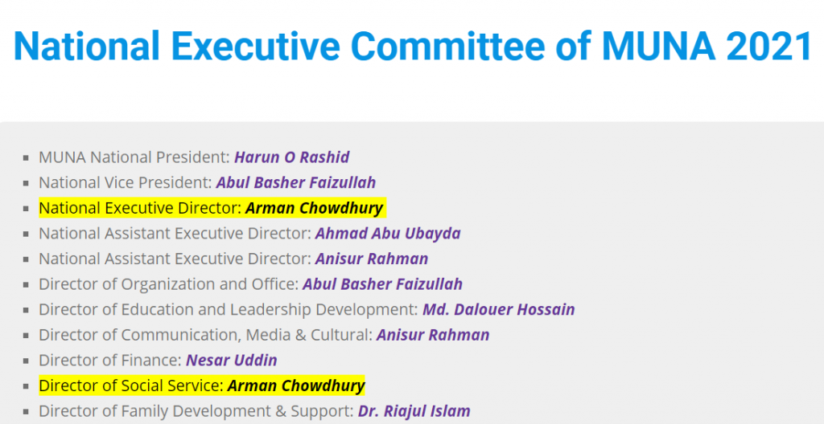Image resolution: width=824 pixels, height=424 pixels.
Task: Select Arman Chowdhury next to National Executive Director
Action: coord(315,208)
